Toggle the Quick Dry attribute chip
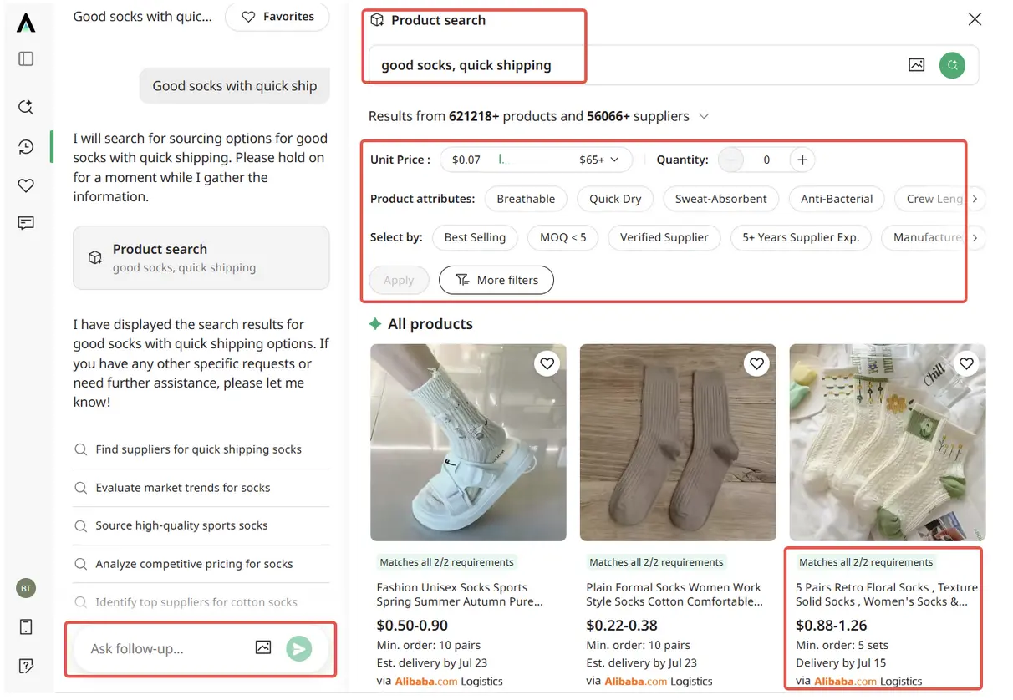The height and width of the screenshot is (700, 1013). point(615,199)
